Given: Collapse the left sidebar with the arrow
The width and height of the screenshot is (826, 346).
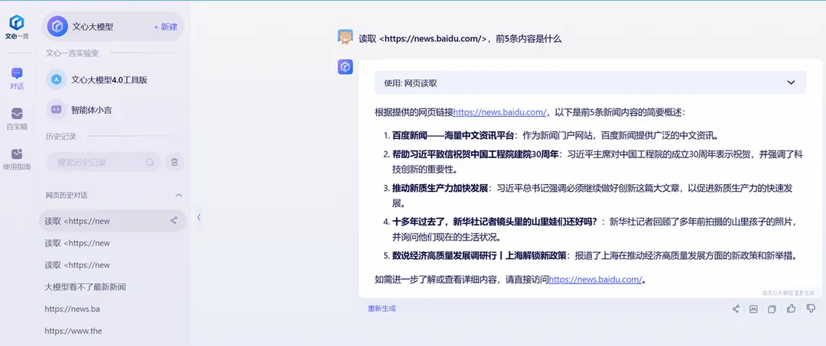Looking at the screenshot, I should (x=199, y=217).
